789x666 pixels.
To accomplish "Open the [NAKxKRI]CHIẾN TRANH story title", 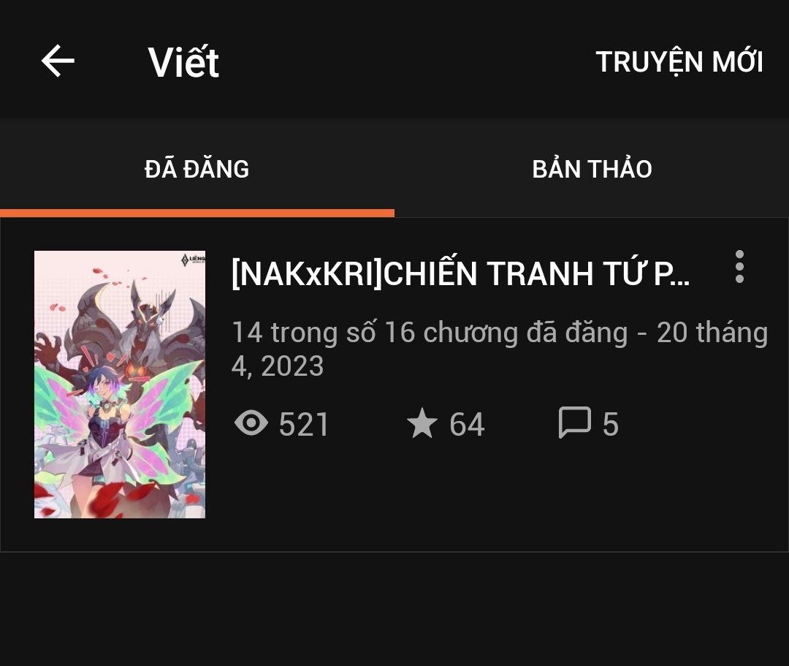I will pos(460,274).
